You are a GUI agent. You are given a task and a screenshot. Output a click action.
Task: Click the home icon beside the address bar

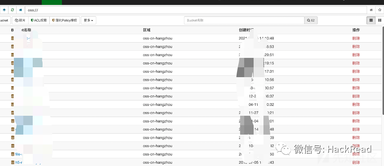pos(21,10)
